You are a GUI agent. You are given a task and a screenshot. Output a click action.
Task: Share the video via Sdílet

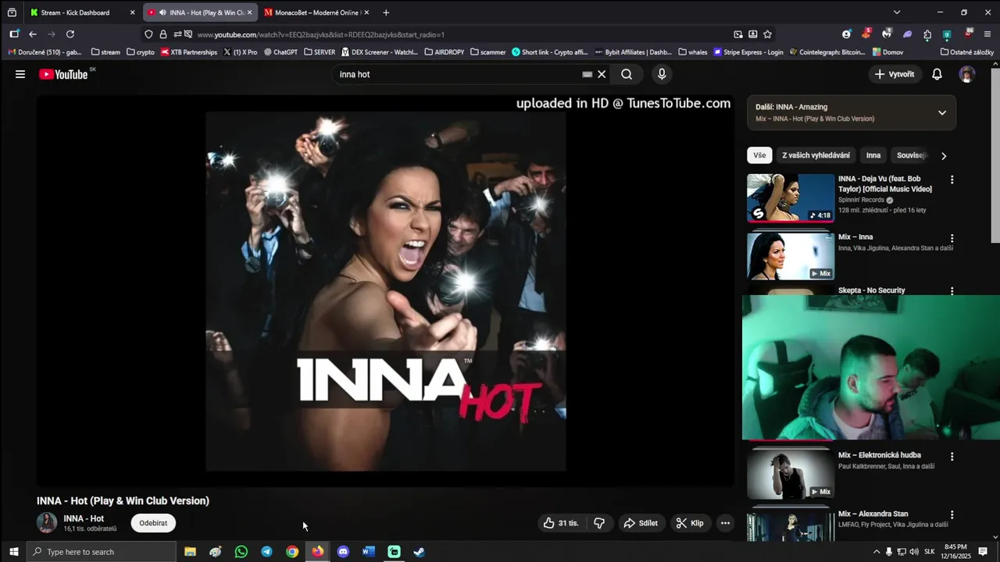[x=641, y=523]
